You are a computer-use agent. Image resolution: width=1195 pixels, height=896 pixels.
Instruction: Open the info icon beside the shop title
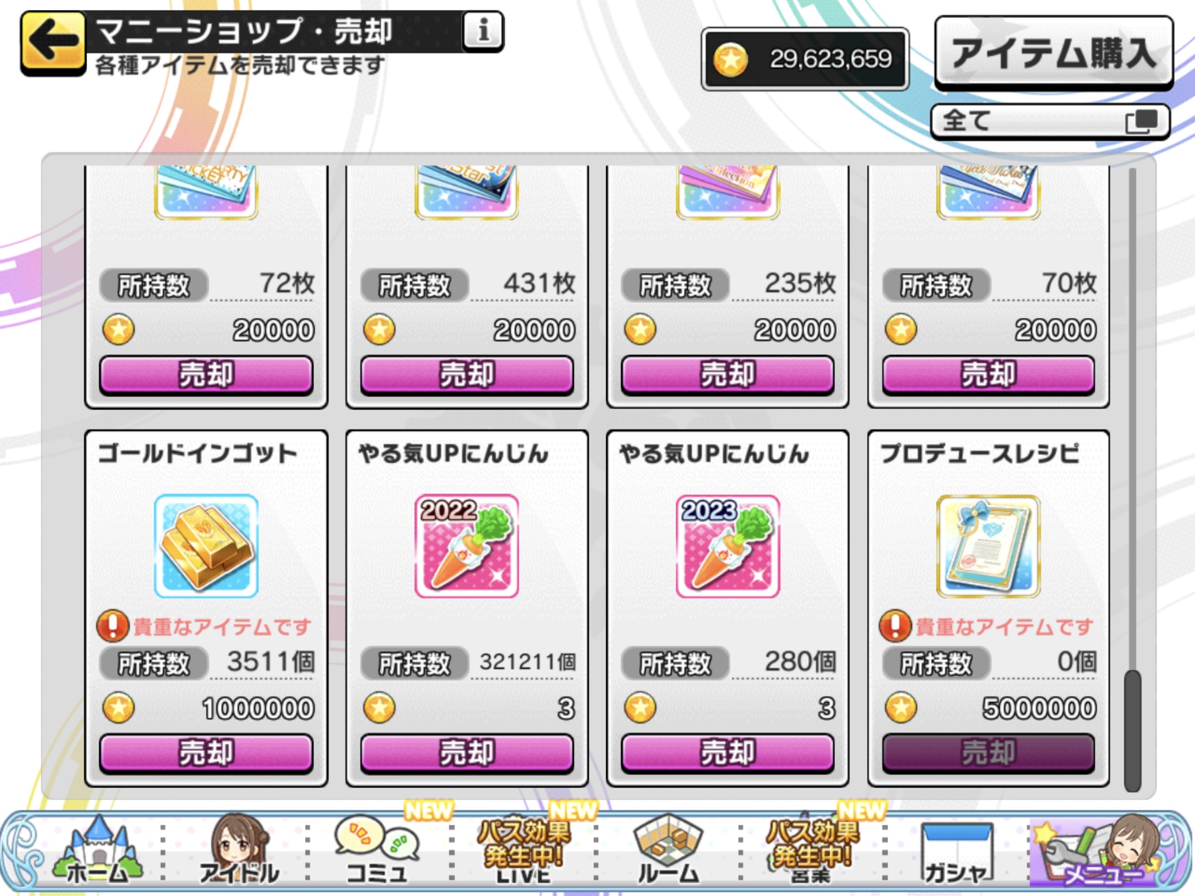point(482,30)
